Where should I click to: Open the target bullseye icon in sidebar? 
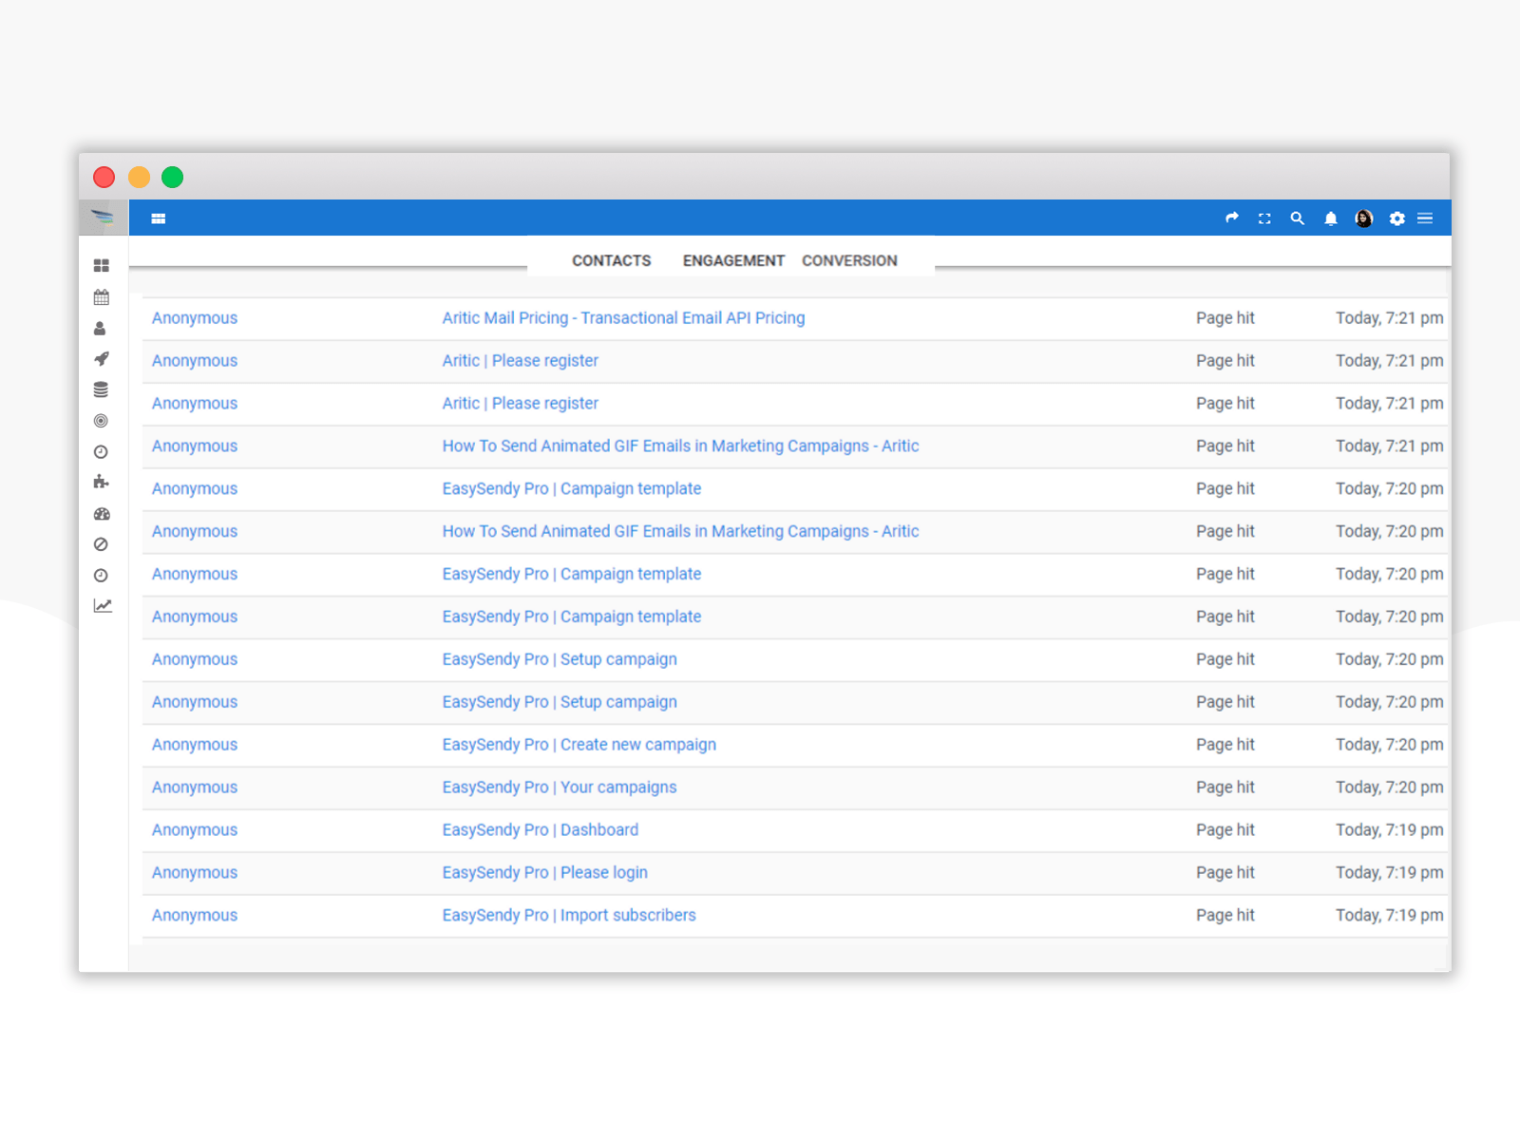tap(101, 421)
